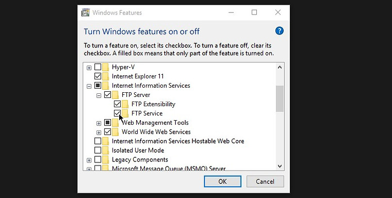Click the scrollbar down arrow in feature list
Viewport: 392px width, 198px height.
point(280,166)
